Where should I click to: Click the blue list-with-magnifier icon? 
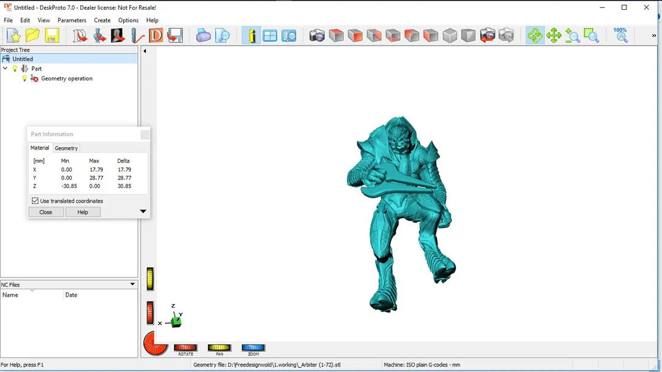click(289, 36)
